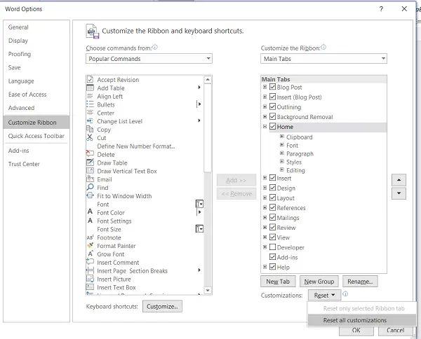Click the Move Down arrow button
The width and height of the screenshot is (421, 339).
pyautogui.click(x=399, y=193)
